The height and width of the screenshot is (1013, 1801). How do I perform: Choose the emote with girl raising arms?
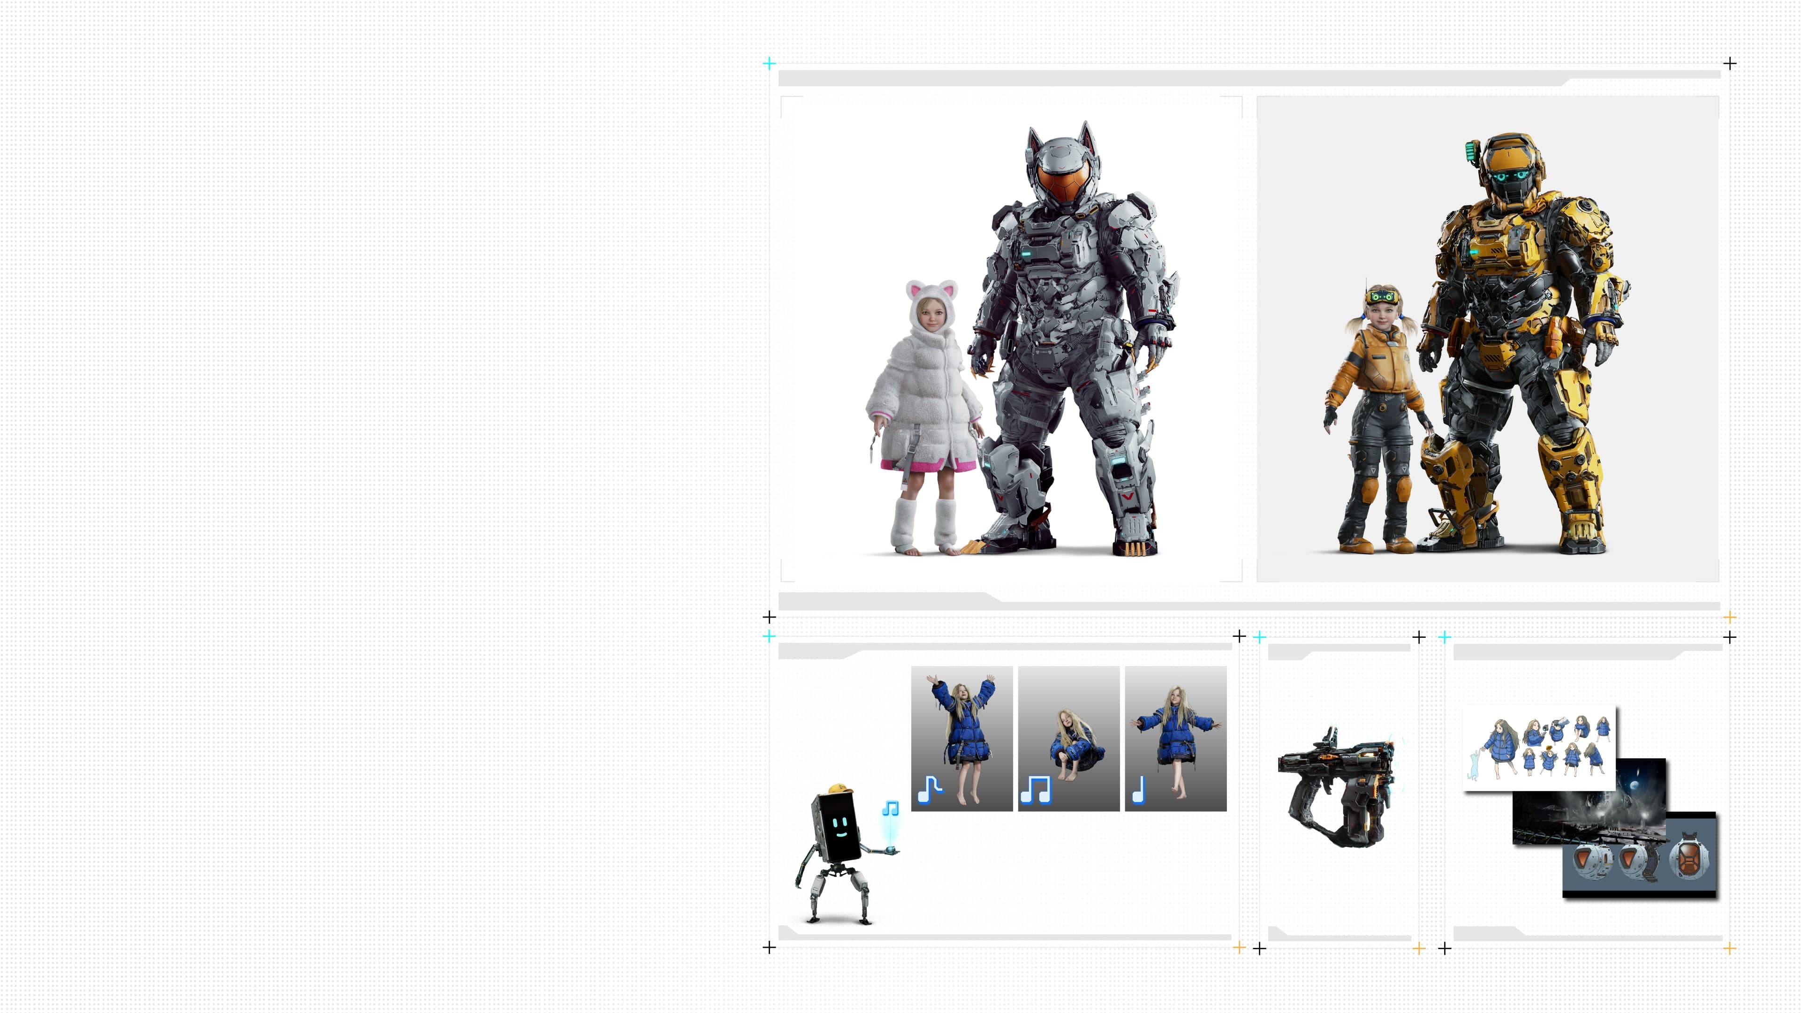962,739
